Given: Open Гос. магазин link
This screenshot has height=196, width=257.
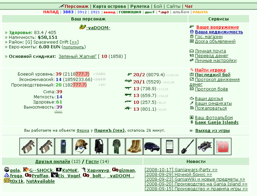Looking at the screenshot, I should pyautogui.click(x=209, y=36).
